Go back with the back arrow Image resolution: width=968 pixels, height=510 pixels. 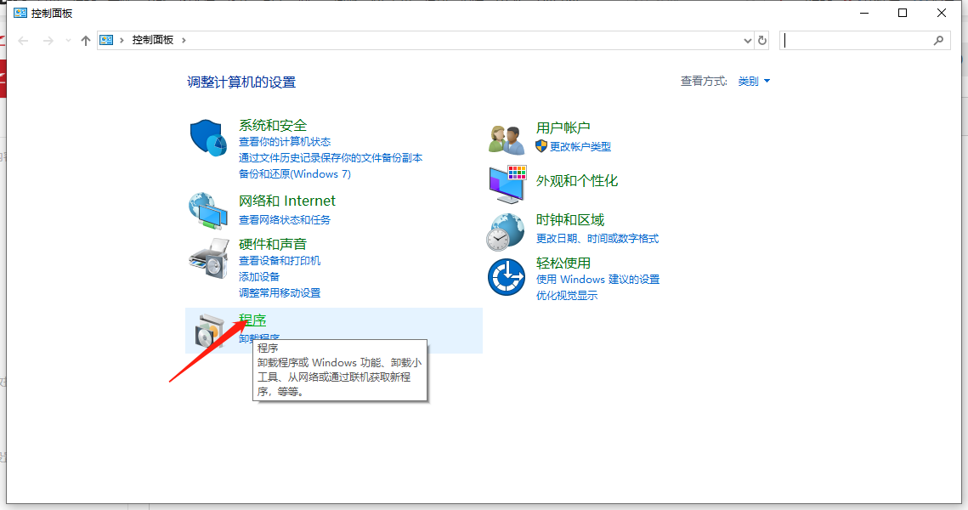pos(24,41)
